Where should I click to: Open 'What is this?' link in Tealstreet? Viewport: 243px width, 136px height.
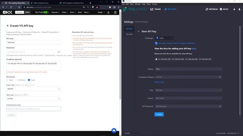pos(159,82)
